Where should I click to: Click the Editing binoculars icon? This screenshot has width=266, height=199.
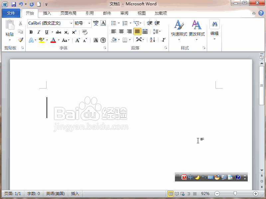(x=214, y=24)
